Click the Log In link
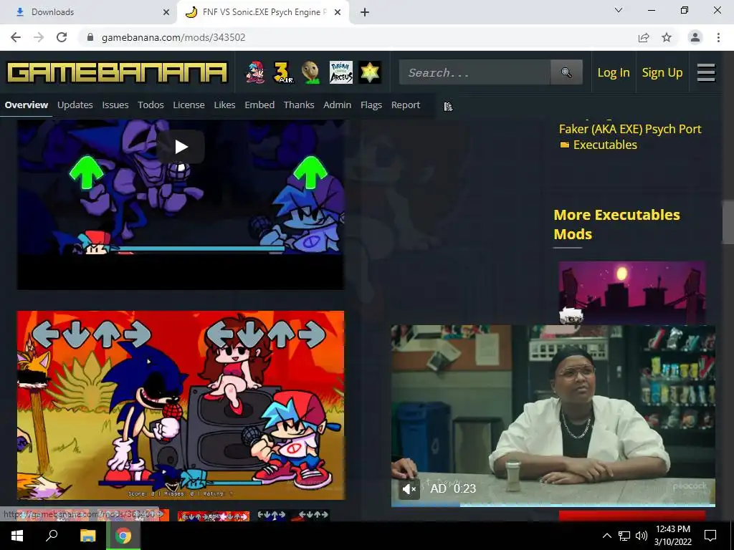This screenshot has width=734, height=550. click(614, 72)
